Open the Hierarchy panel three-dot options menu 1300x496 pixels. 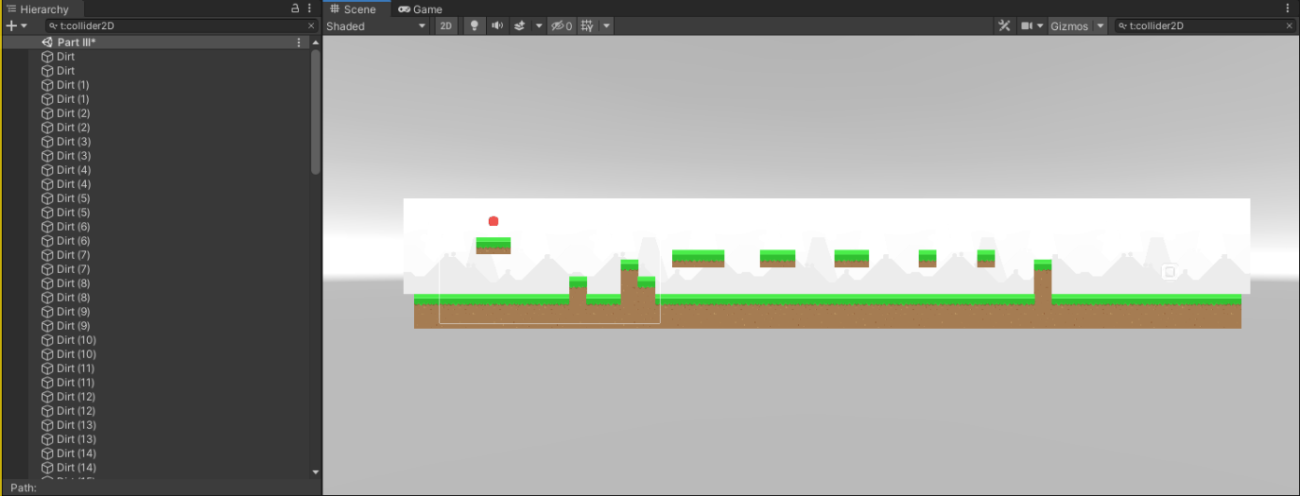309,8
